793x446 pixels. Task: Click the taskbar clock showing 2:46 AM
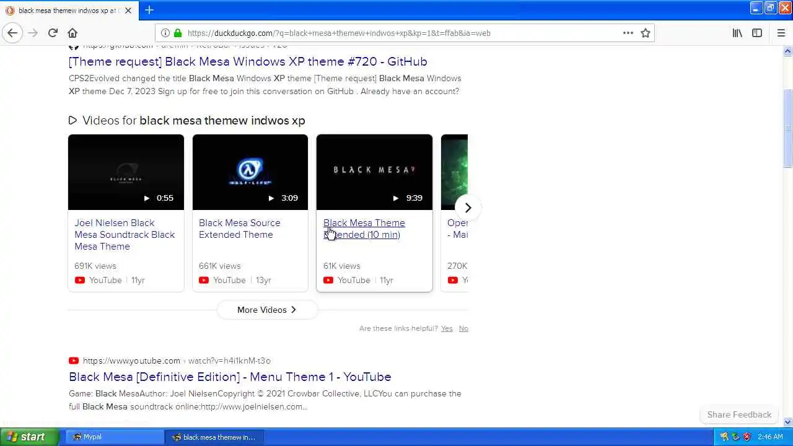point(771,437)
